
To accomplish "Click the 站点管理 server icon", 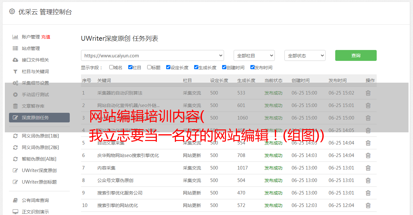I will pyautogui.click(x=15, y=48).
